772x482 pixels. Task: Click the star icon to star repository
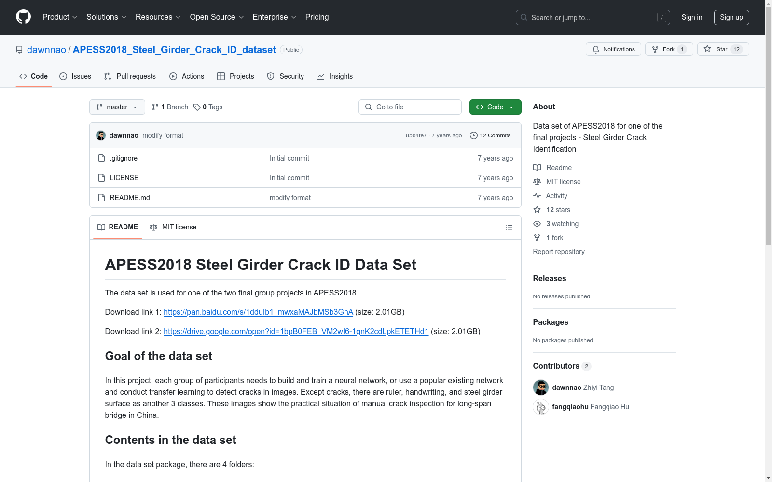pyautogui.click(x=707, y=49)
